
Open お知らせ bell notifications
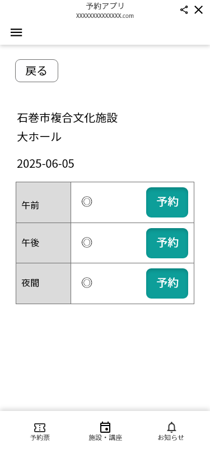pos(171,432)
